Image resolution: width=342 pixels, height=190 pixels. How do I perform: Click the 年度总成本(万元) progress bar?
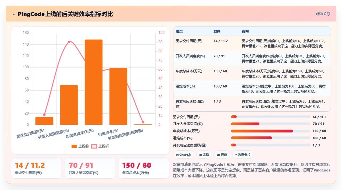(271, 131)
